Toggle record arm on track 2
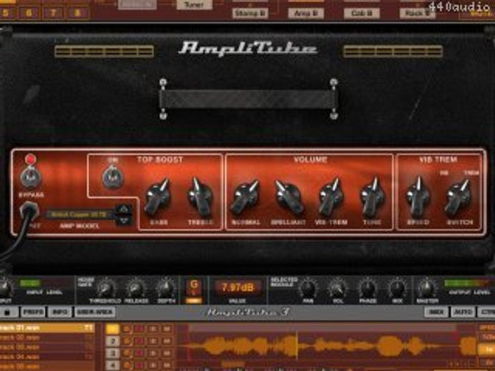495x371 pixels. [140, 342]
